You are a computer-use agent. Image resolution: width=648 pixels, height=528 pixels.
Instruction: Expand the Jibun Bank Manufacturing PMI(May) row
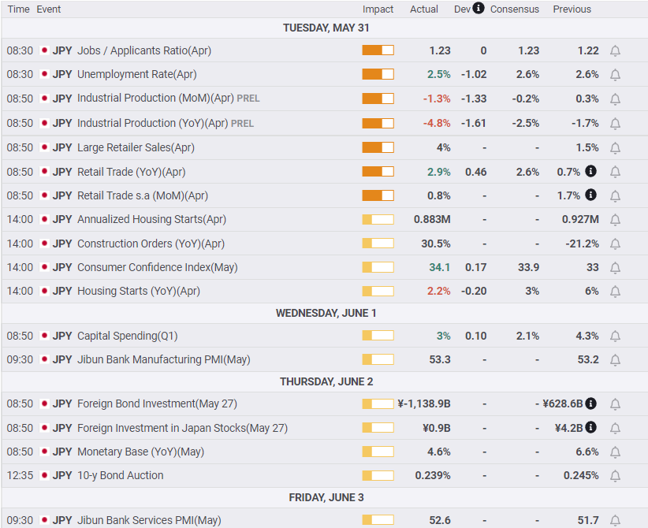click(x=163, y=359)
